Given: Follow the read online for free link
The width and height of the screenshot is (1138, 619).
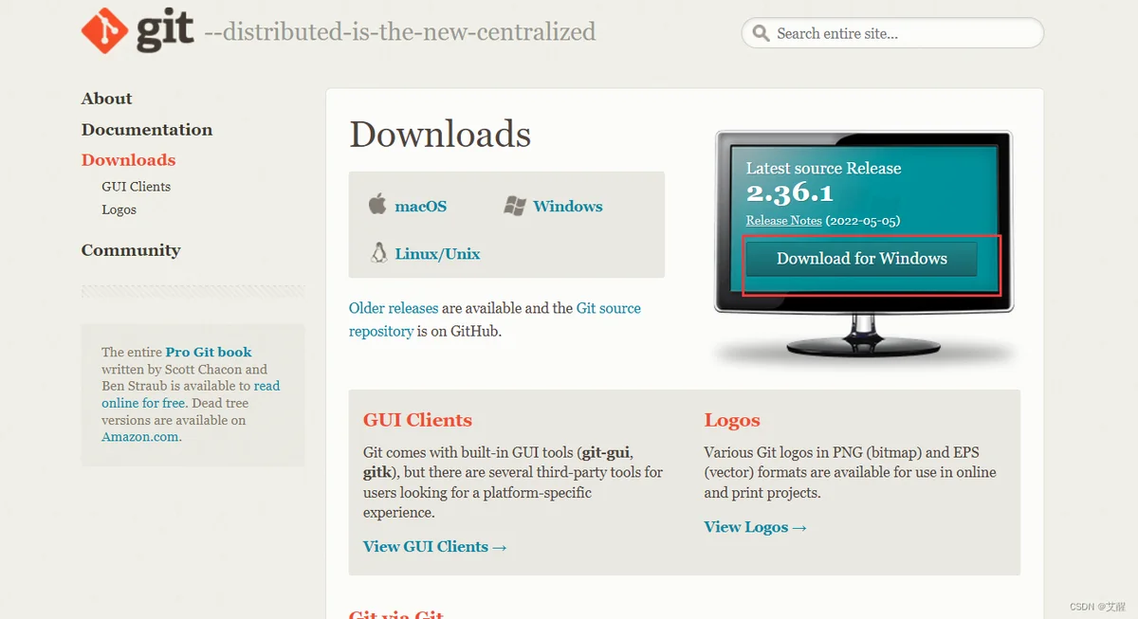Looking at the screenshot, I should (x=191, y=394).
